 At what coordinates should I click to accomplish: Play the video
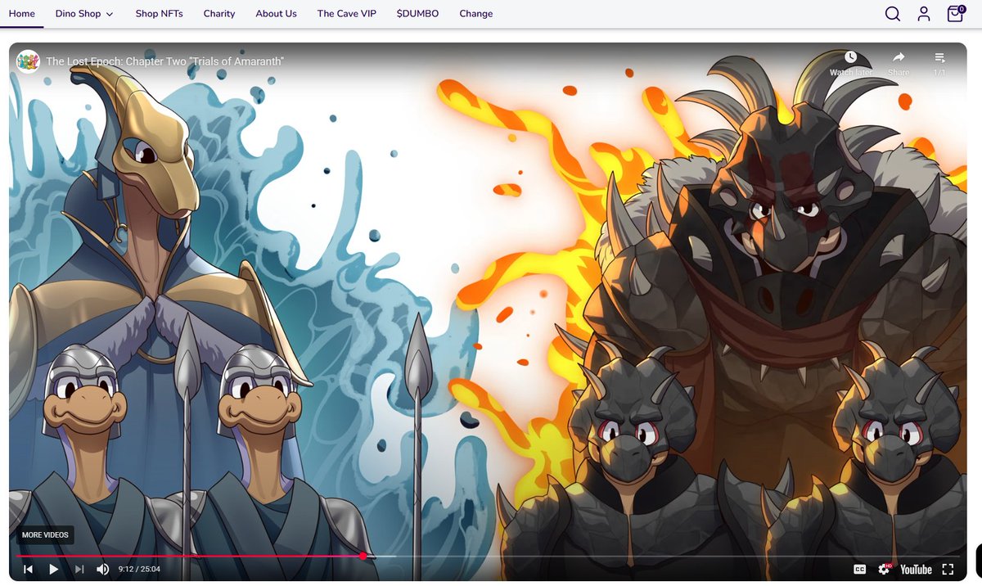click(x=53, y=569)
